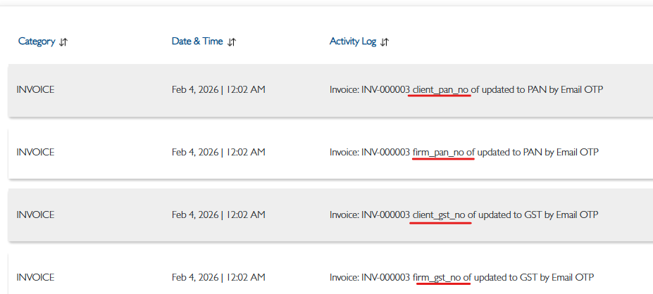653x294 pixels.
Task: Click the underlined client_pan_no field name
Action: 440,90
